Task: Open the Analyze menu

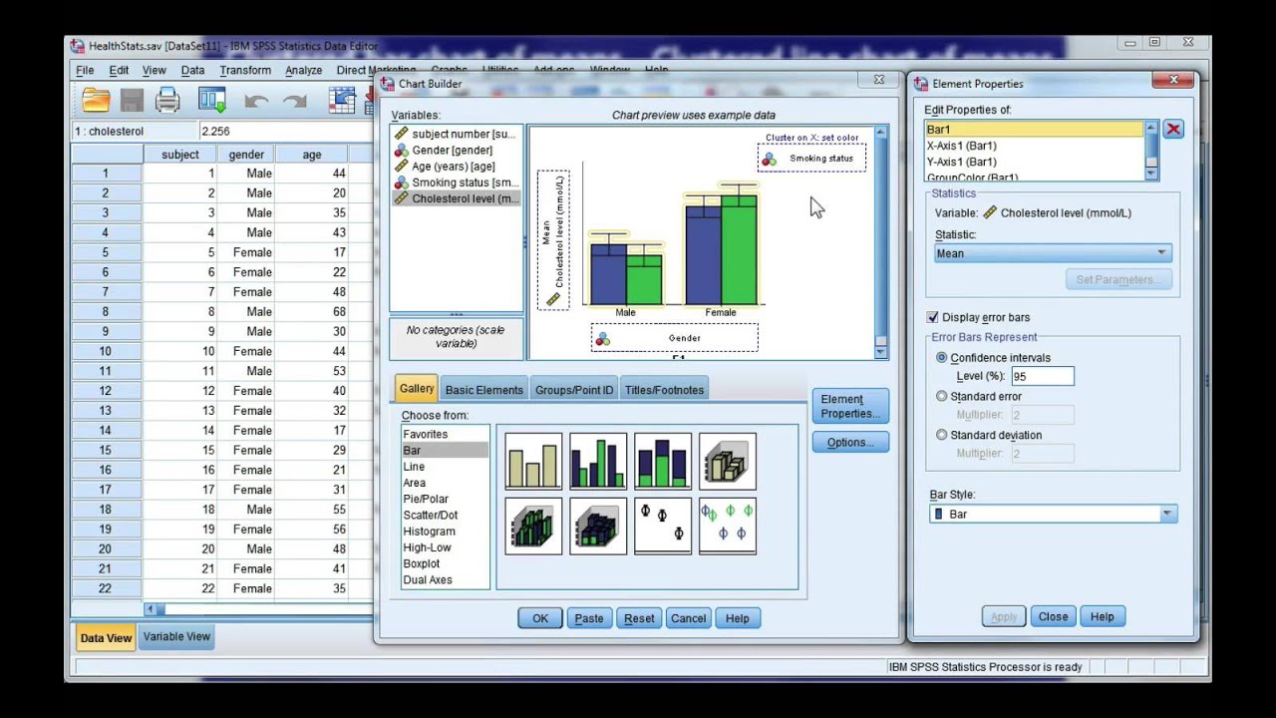Action: click(303, 71)
